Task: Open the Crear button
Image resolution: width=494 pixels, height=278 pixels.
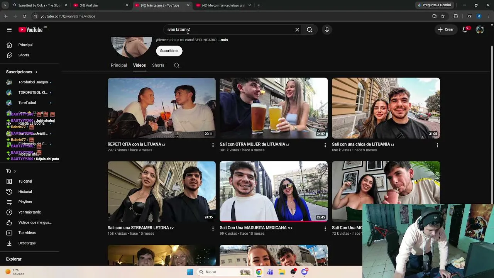Action: click(446, 30)
